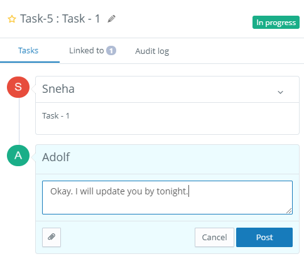
Task: Attach a file using paperclip icon
Action: 52,237
